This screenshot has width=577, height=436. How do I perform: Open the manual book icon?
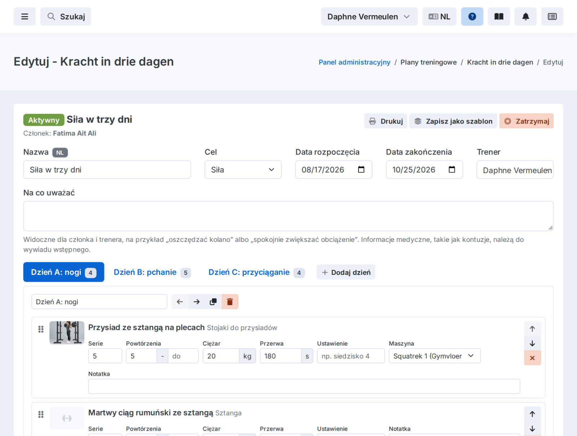[x=499, y=17]
